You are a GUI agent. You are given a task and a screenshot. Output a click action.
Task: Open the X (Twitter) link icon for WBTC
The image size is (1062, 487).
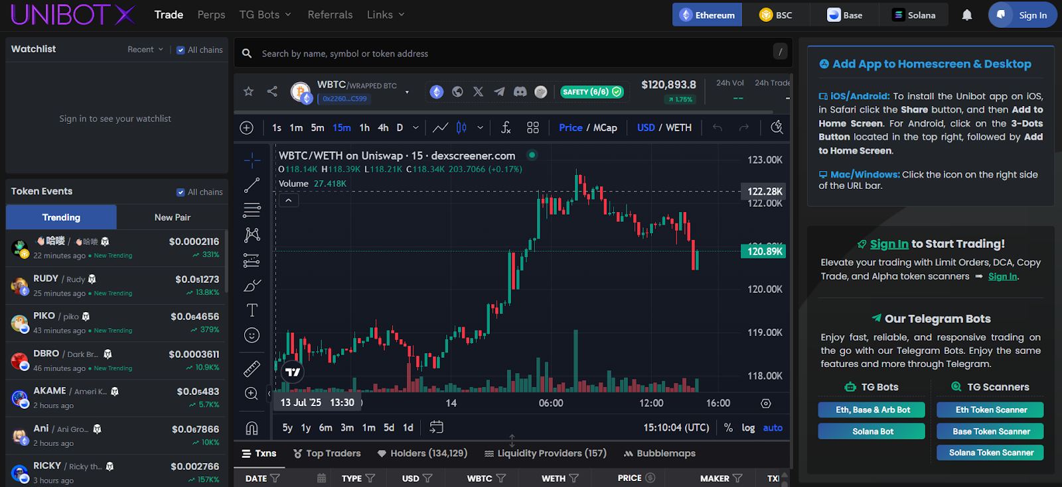pyautogui.click(x=478, y=91)
